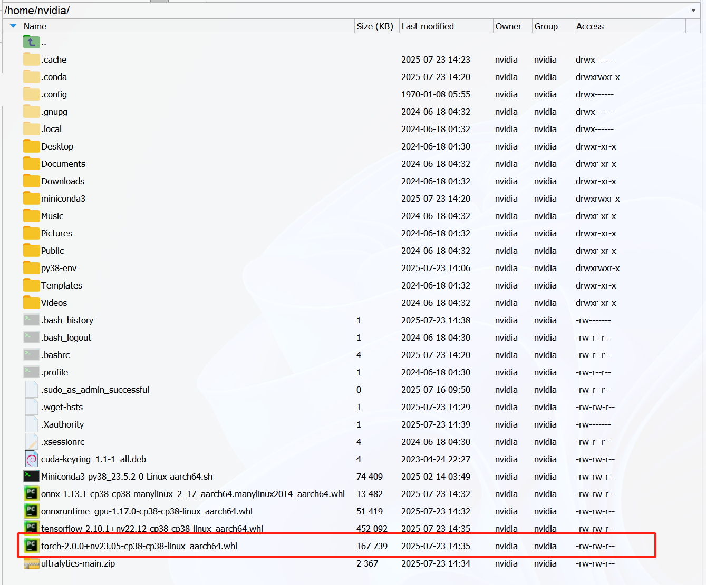The width and height of the screenshot is (706, 585).
Task: Click the Miniconda3 installer script icon
Action: [x=31, y=476]
